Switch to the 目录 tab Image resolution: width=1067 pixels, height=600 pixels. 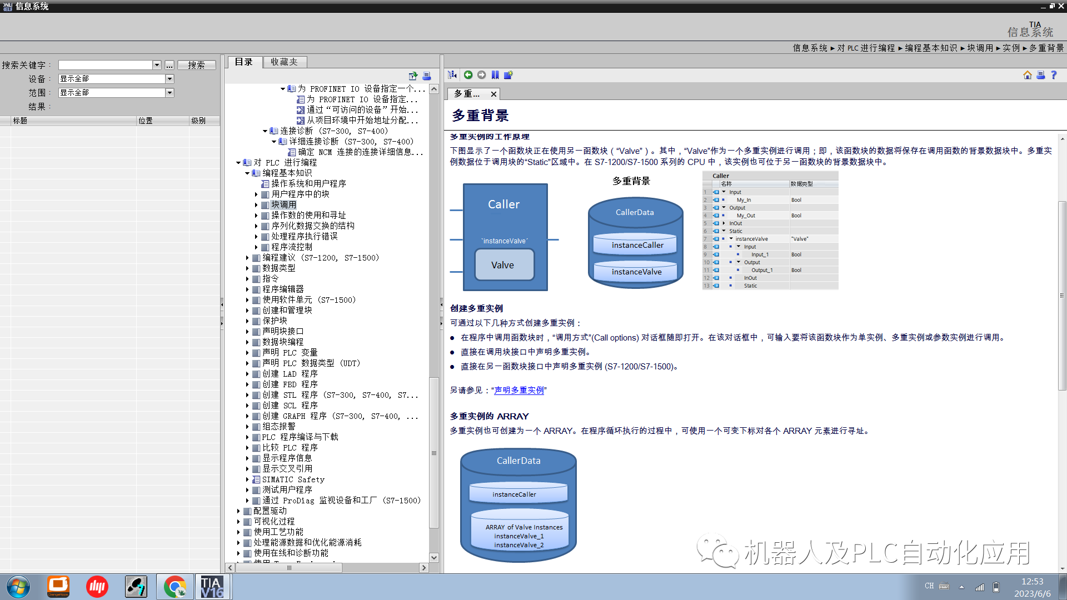244,62
